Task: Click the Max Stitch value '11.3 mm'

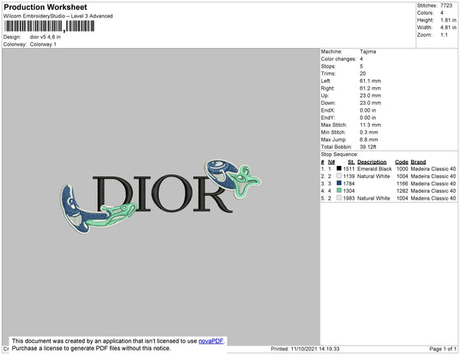Action: point(370,125)
